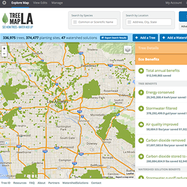Image resolution: width=187 pixels, height=187 pixels.
Task: Click the 'Air quality improved' label
Action: (x=162, y=124)
